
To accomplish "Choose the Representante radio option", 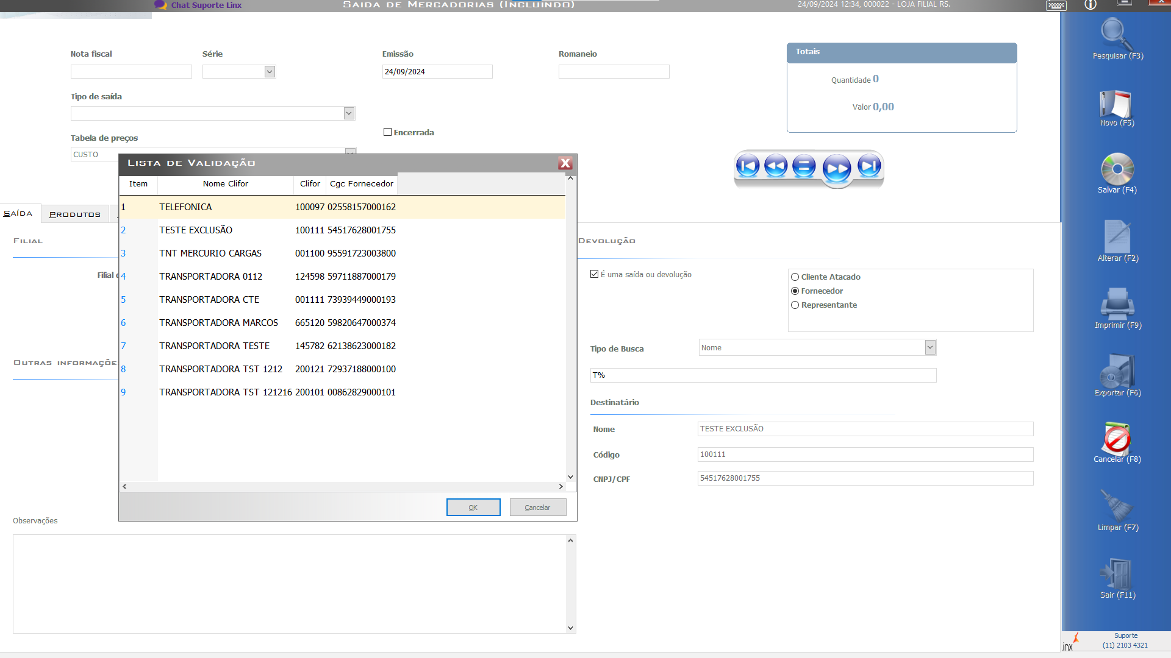I will [x=795, y=305].
